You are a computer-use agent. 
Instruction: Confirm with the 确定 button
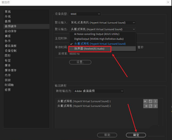click(x=136, y=135)
